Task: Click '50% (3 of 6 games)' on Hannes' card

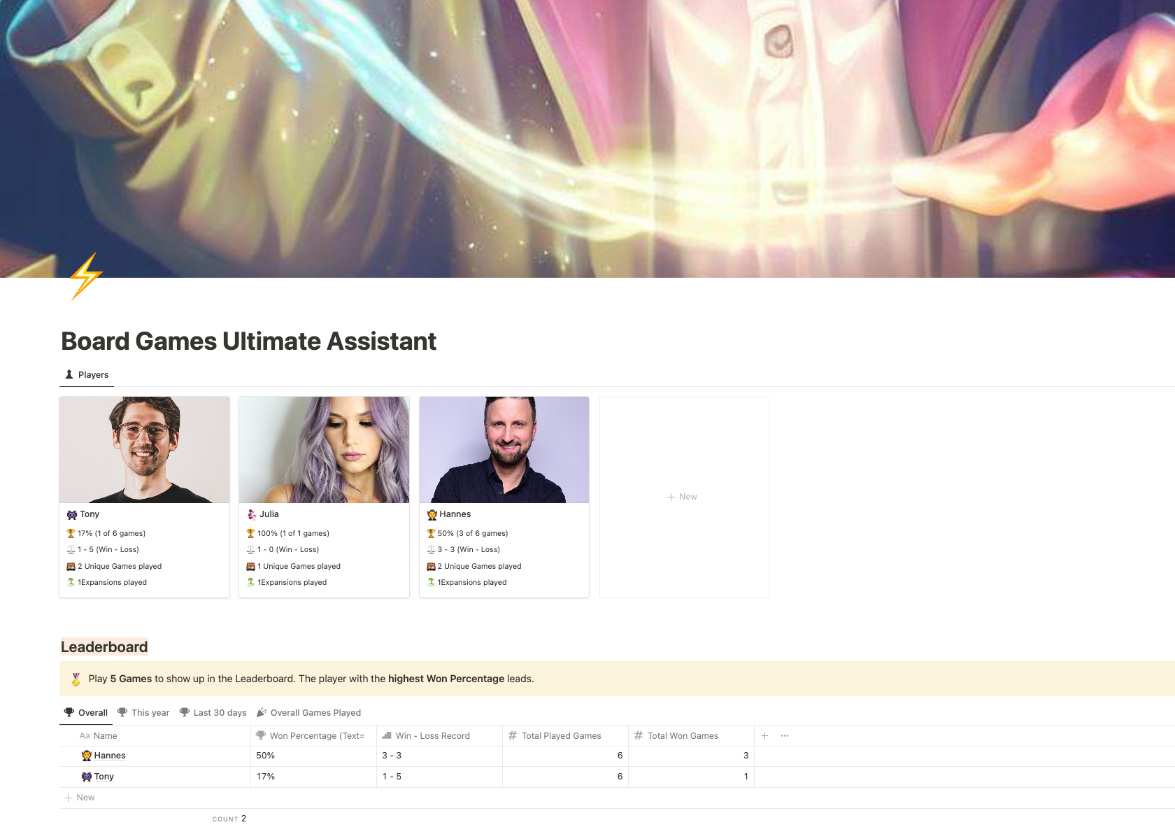Action: click(x=473, y=533)
